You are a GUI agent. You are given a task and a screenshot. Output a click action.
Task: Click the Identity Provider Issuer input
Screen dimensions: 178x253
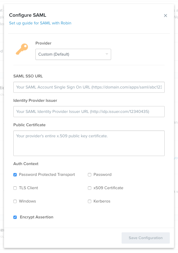(x=89, y=112)
